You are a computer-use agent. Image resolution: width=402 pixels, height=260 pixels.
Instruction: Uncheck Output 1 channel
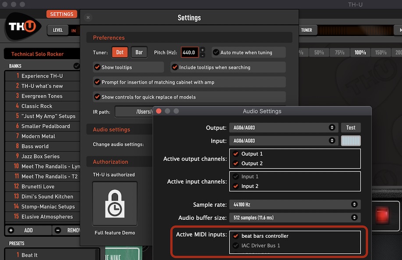tap(235, 154)
